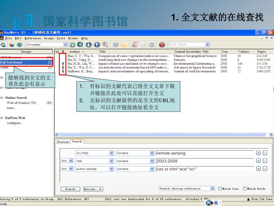Image resolution: width=274 pixels, height=206 pixels.
Task: Open the Groups menu
Action: tap(49, 38)
